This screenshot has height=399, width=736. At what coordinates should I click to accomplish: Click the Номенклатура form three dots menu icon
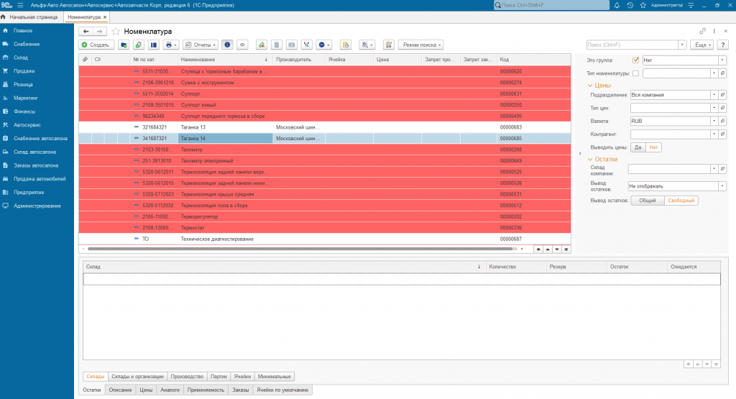pyautogui.click(x=714, y=31)
